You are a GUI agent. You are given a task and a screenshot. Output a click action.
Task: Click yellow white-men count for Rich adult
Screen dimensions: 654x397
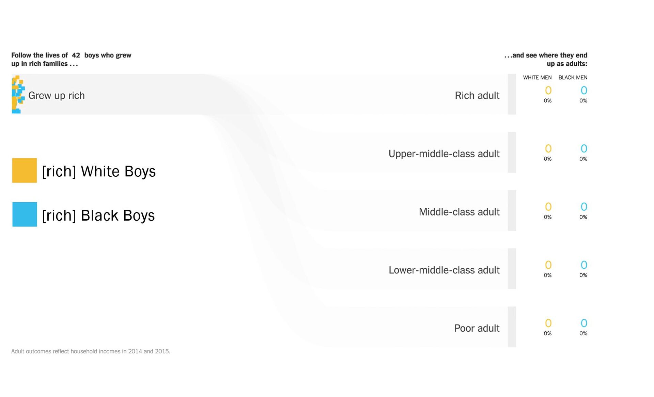[x=548, y=90]
